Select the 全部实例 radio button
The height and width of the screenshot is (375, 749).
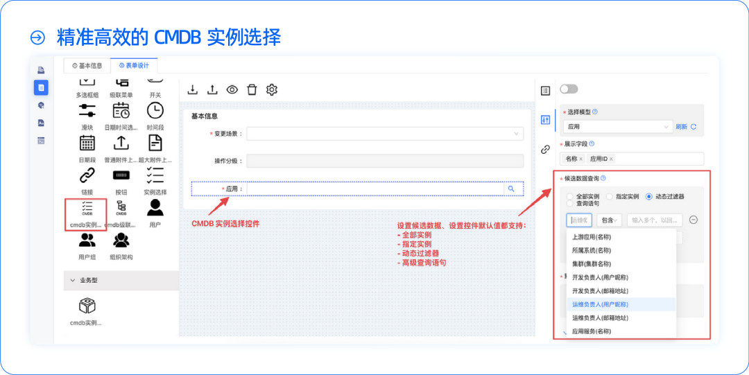click(569, 196)
